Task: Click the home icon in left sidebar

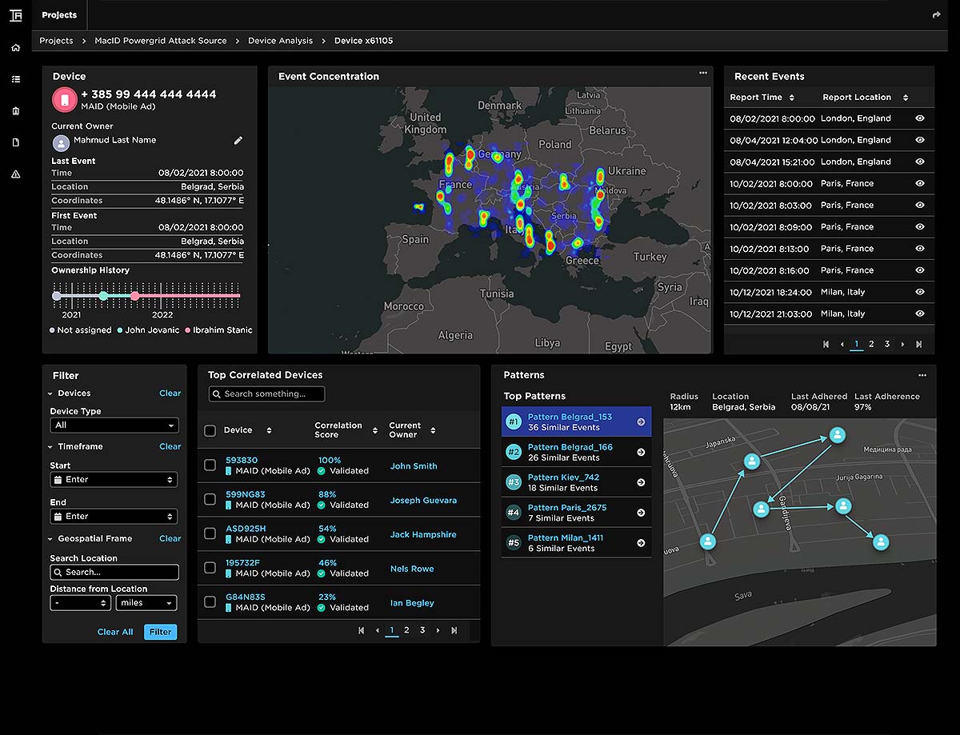Action: pyautogui.click(x=15, y=47)
